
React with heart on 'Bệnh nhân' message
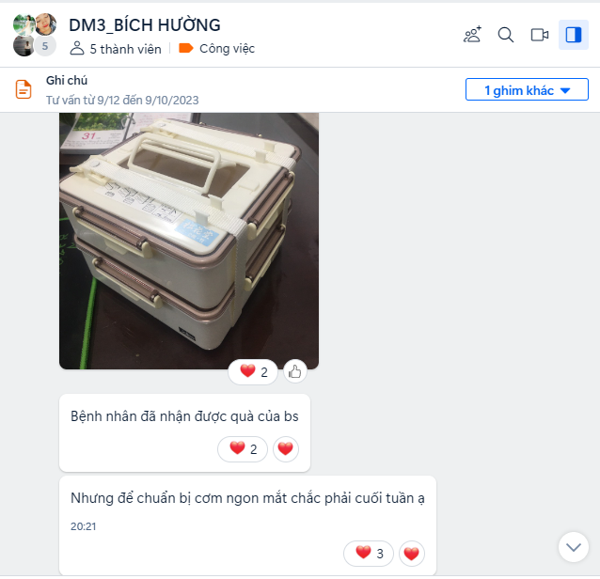(x=286, y=449)
